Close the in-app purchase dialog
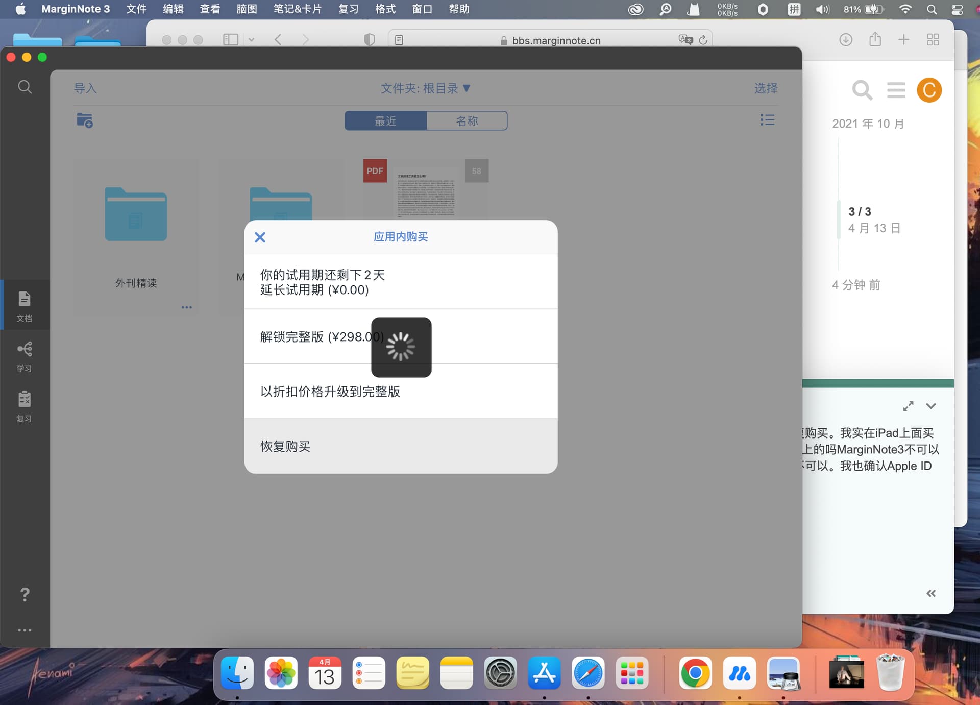The image size is (980, 705). pyautogui.click(x=260, y=237)
